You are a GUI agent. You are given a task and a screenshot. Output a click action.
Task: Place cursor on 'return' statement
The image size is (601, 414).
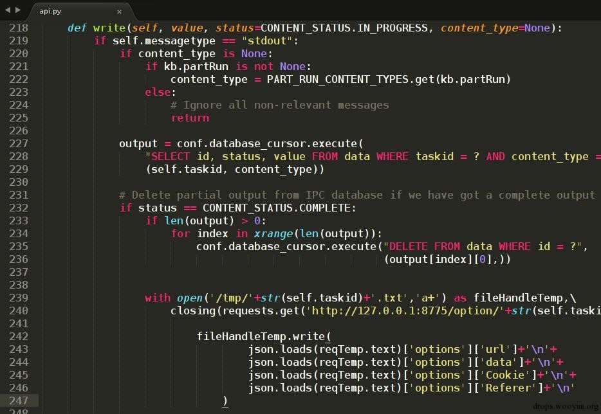pyautogui.click(x=190, y=118)
